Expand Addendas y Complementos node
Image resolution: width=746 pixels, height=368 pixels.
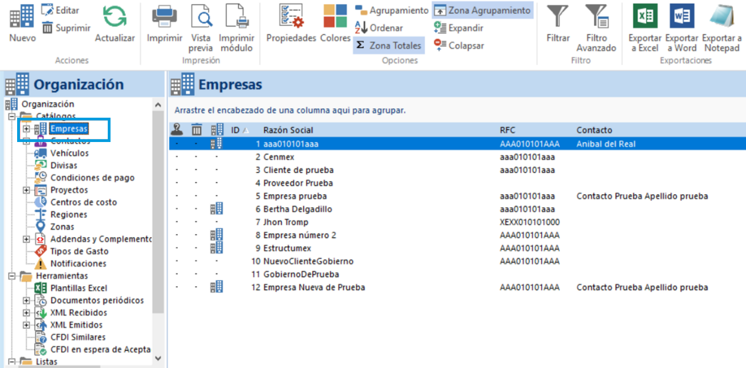[x=26, y=239]
